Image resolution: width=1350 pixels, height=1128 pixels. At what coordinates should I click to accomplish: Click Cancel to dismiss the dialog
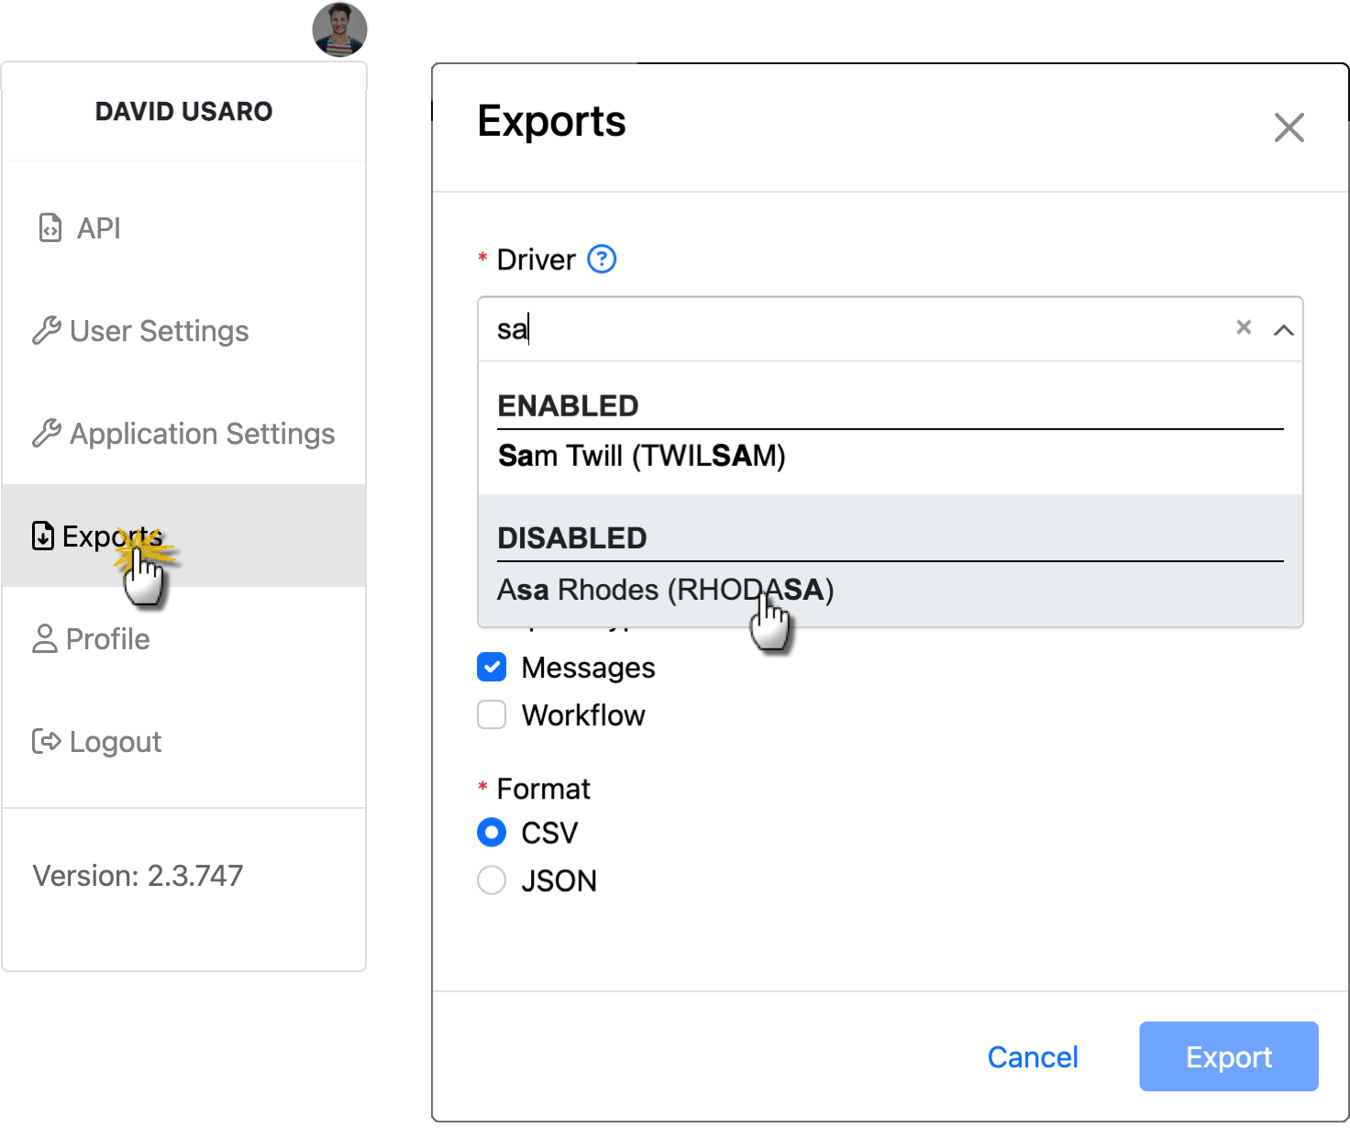[x=1032, y=1056]
